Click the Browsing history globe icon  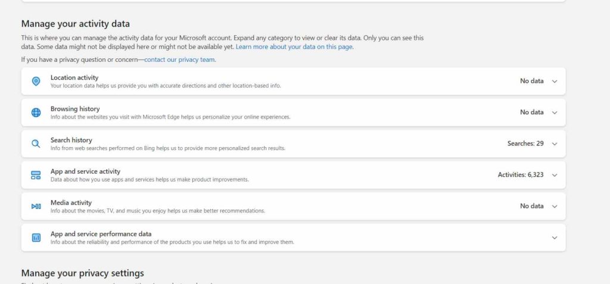36,113
